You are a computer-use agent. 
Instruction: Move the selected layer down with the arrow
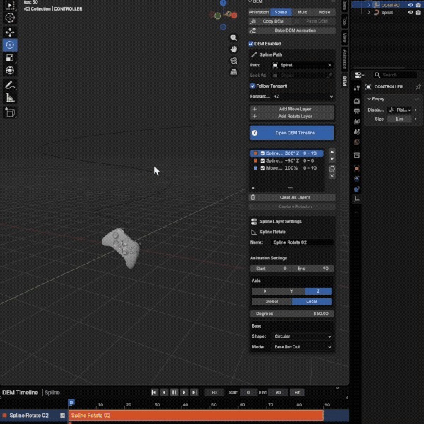[332, 159]
